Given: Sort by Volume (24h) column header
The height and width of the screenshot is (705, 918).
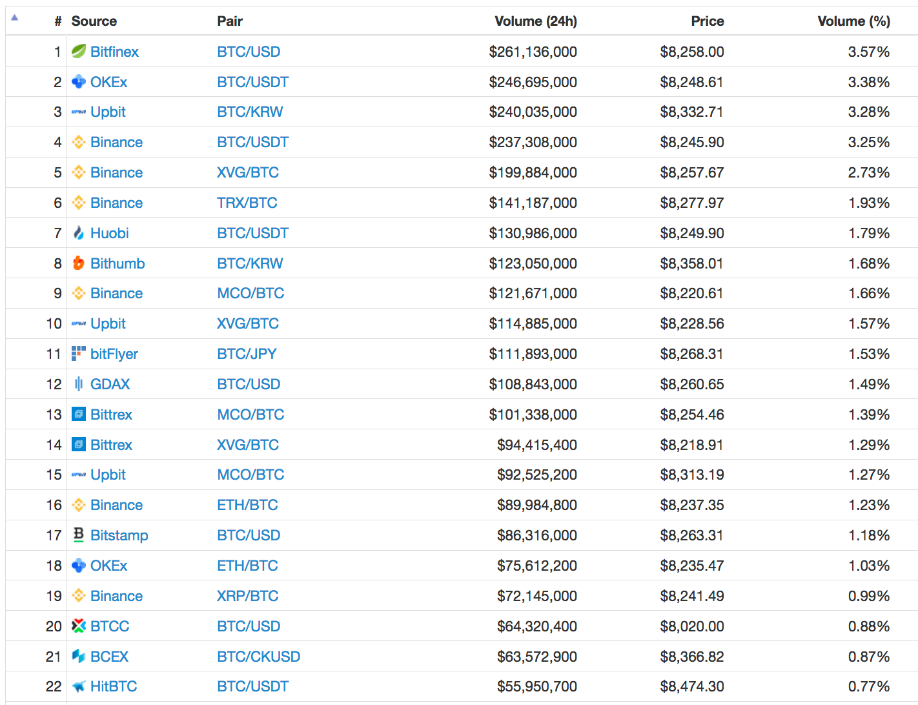Looking at the screenshot, I should (536, 21).
